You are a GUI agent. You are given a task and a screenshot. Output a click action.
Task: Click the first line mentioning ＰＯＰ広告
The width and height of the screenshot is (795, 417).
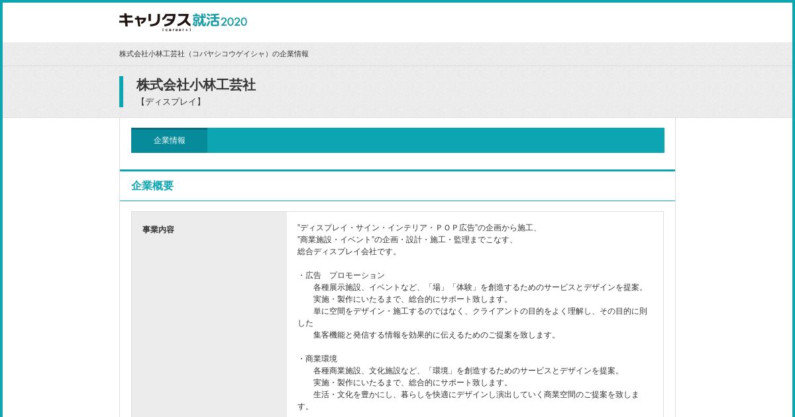(x=419, y=228)
